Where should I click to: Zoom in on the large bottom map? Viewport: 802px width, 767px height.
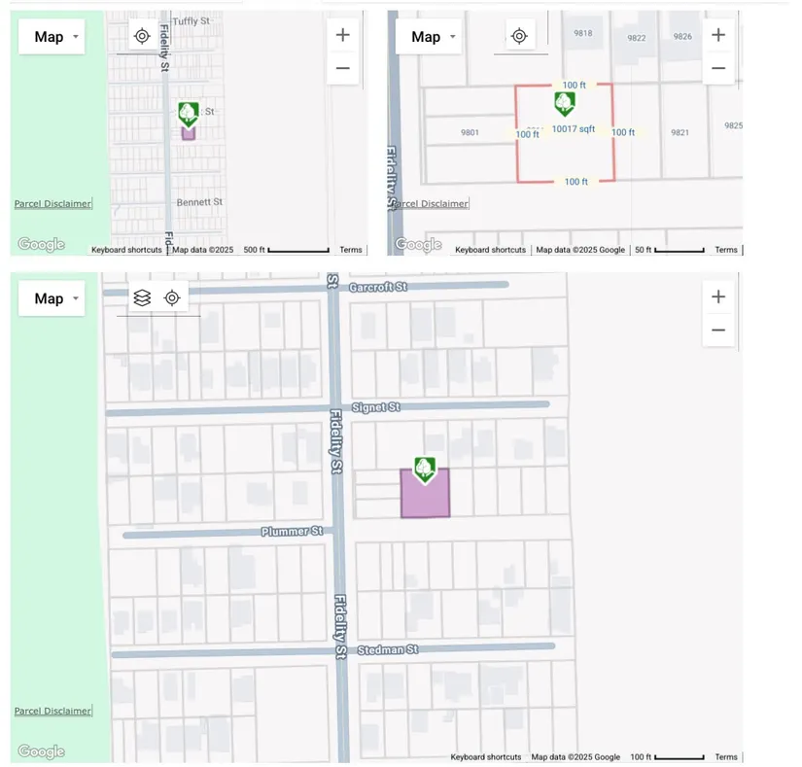718,296
